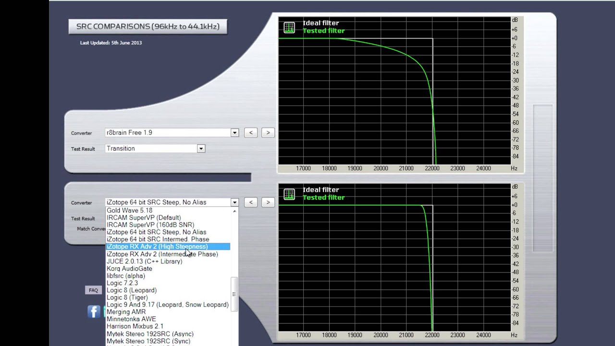Open the Facebook share icon
The width and height of the screenshot is (615, 346).
(94, 311)
